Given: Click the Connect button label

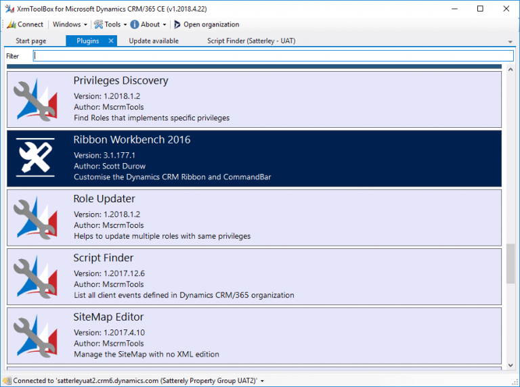Looking at the screenshot, I should pos(30,24).
